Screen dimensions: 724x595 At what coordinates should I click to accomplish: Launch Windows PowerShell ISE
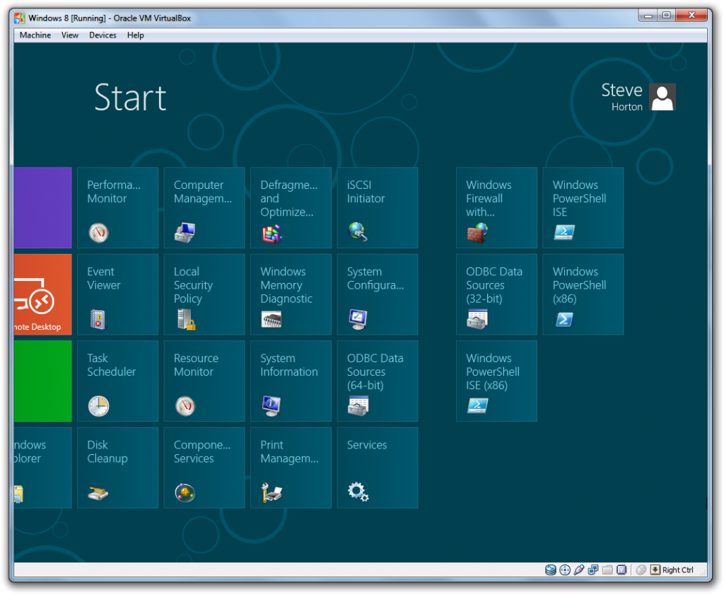coord(583,207)
